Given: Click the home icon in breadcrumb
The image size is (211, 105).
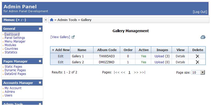Looking at the screenshot, I should click(x=52, y=20).
